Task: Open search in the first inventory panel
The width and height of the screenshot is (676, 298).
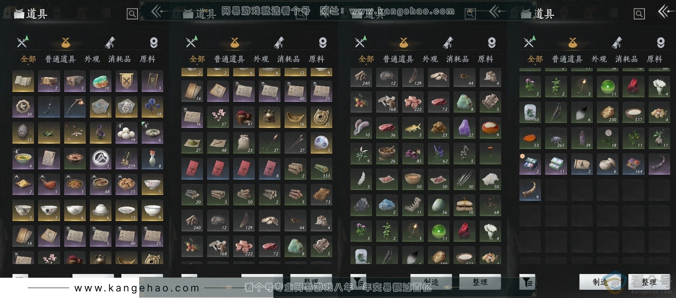Action: click(132, 14)
